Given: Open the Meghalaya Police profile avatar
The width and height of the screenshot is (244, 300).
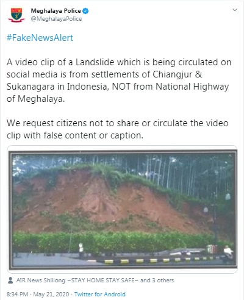Looking at the screenshot, I should click(x=16, y=15).
